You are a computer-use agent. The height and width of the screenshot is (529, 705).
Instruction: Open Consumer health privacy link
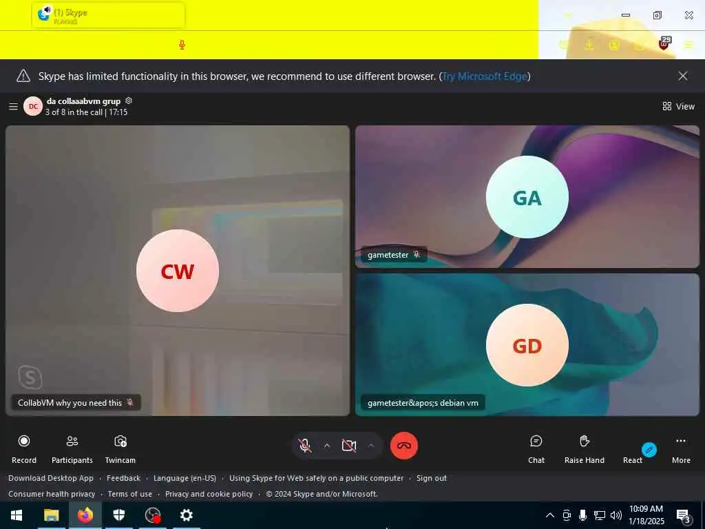[x=52, y=494]
